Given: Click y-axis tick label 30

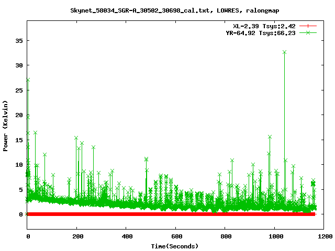Looking at the screenshot, I should pyautogui.click(x=19, y=65).
